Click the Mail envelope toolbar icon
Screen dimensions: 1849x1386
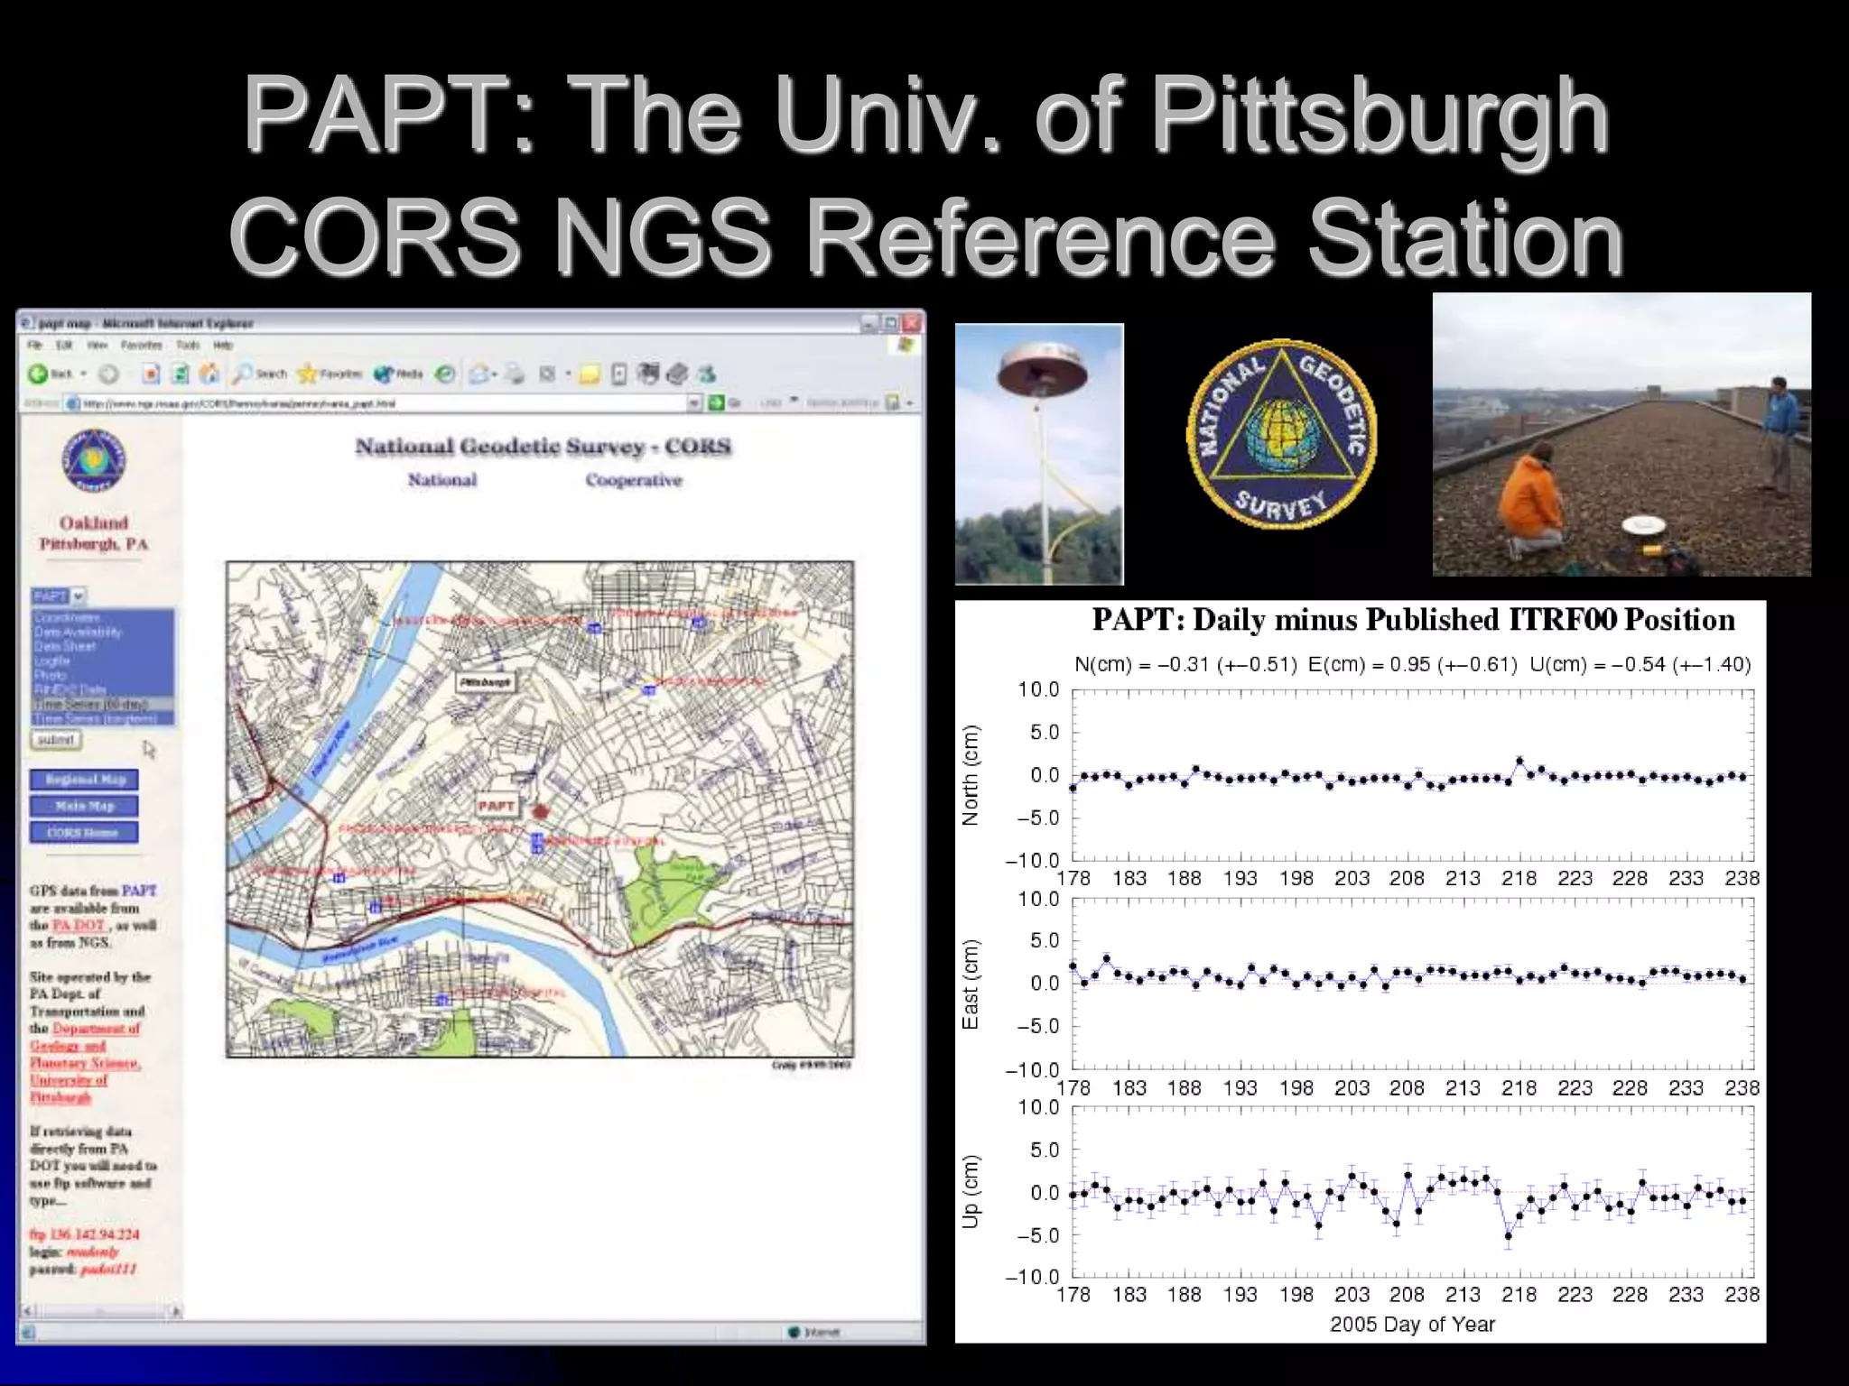pyautogui.click(x=479, y=374)
